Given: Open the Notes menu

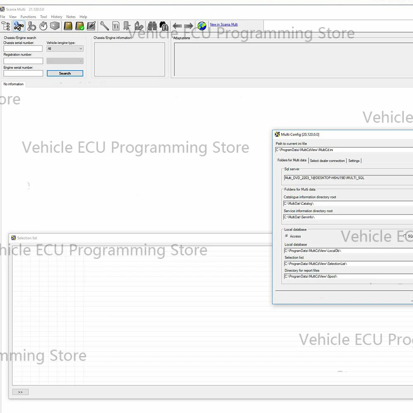Looking at the screenshot, I should coord(71,17).
